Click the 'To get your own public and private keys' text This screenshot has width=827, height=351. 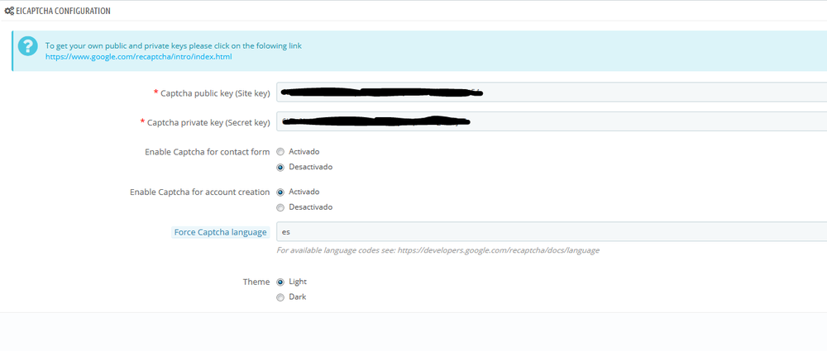coord(174,46)
